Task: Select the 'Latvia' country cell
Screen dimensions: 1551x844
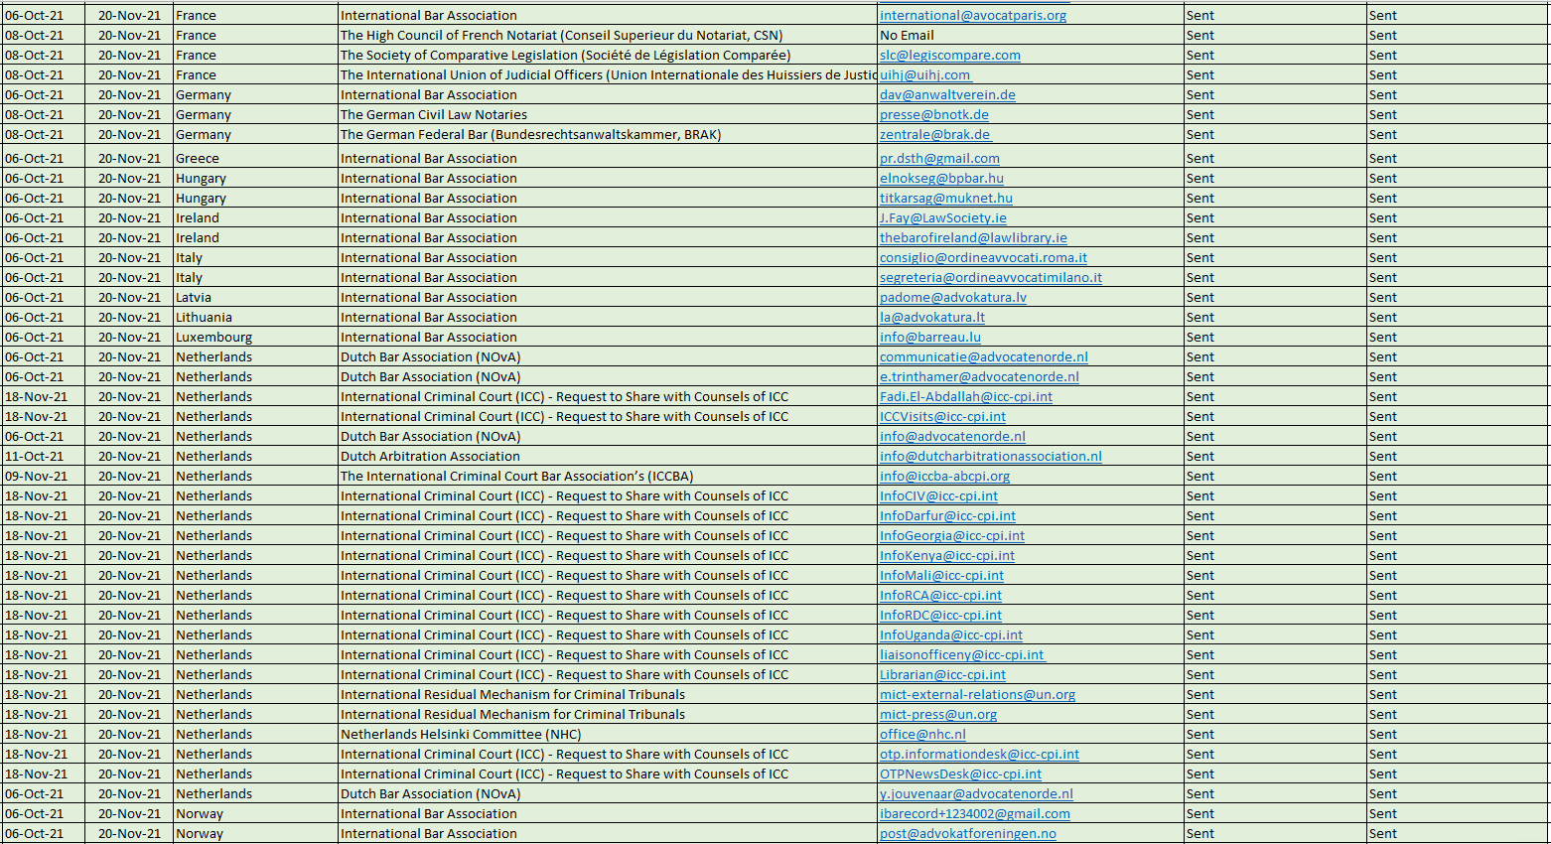Action: point(255,298)
